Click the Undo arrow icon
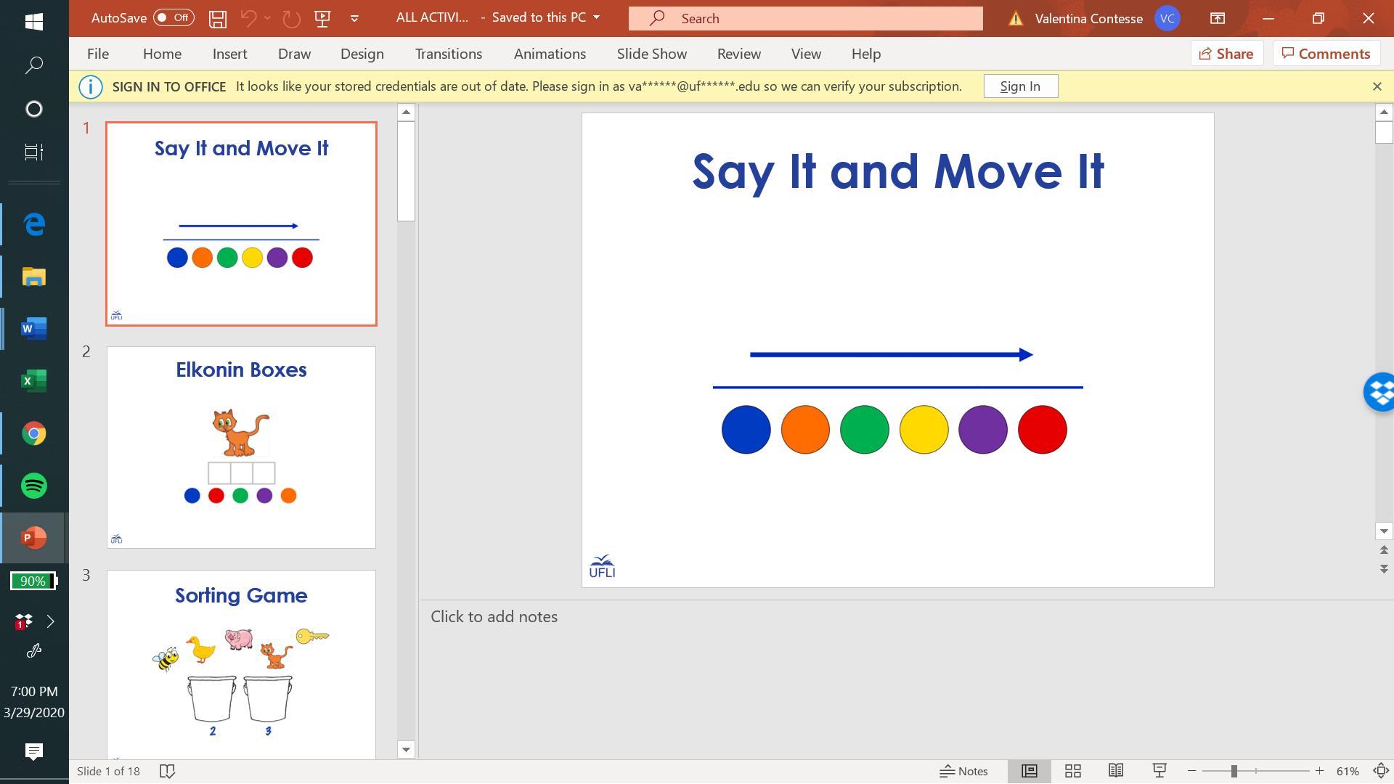1394x784 pixels. 248,19
